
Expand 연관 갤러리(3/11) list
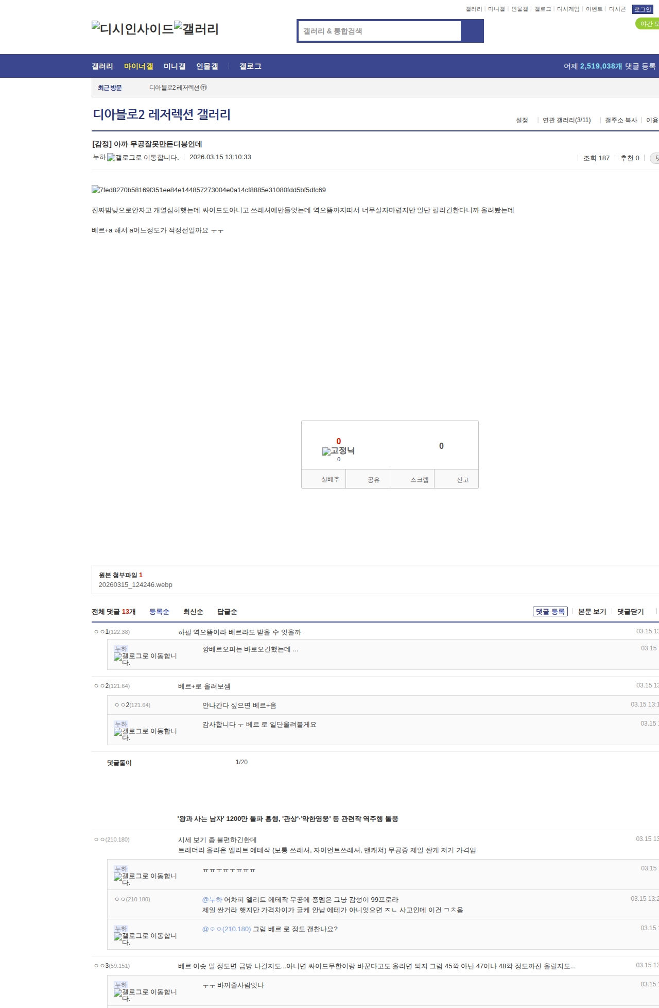(567, 120)
